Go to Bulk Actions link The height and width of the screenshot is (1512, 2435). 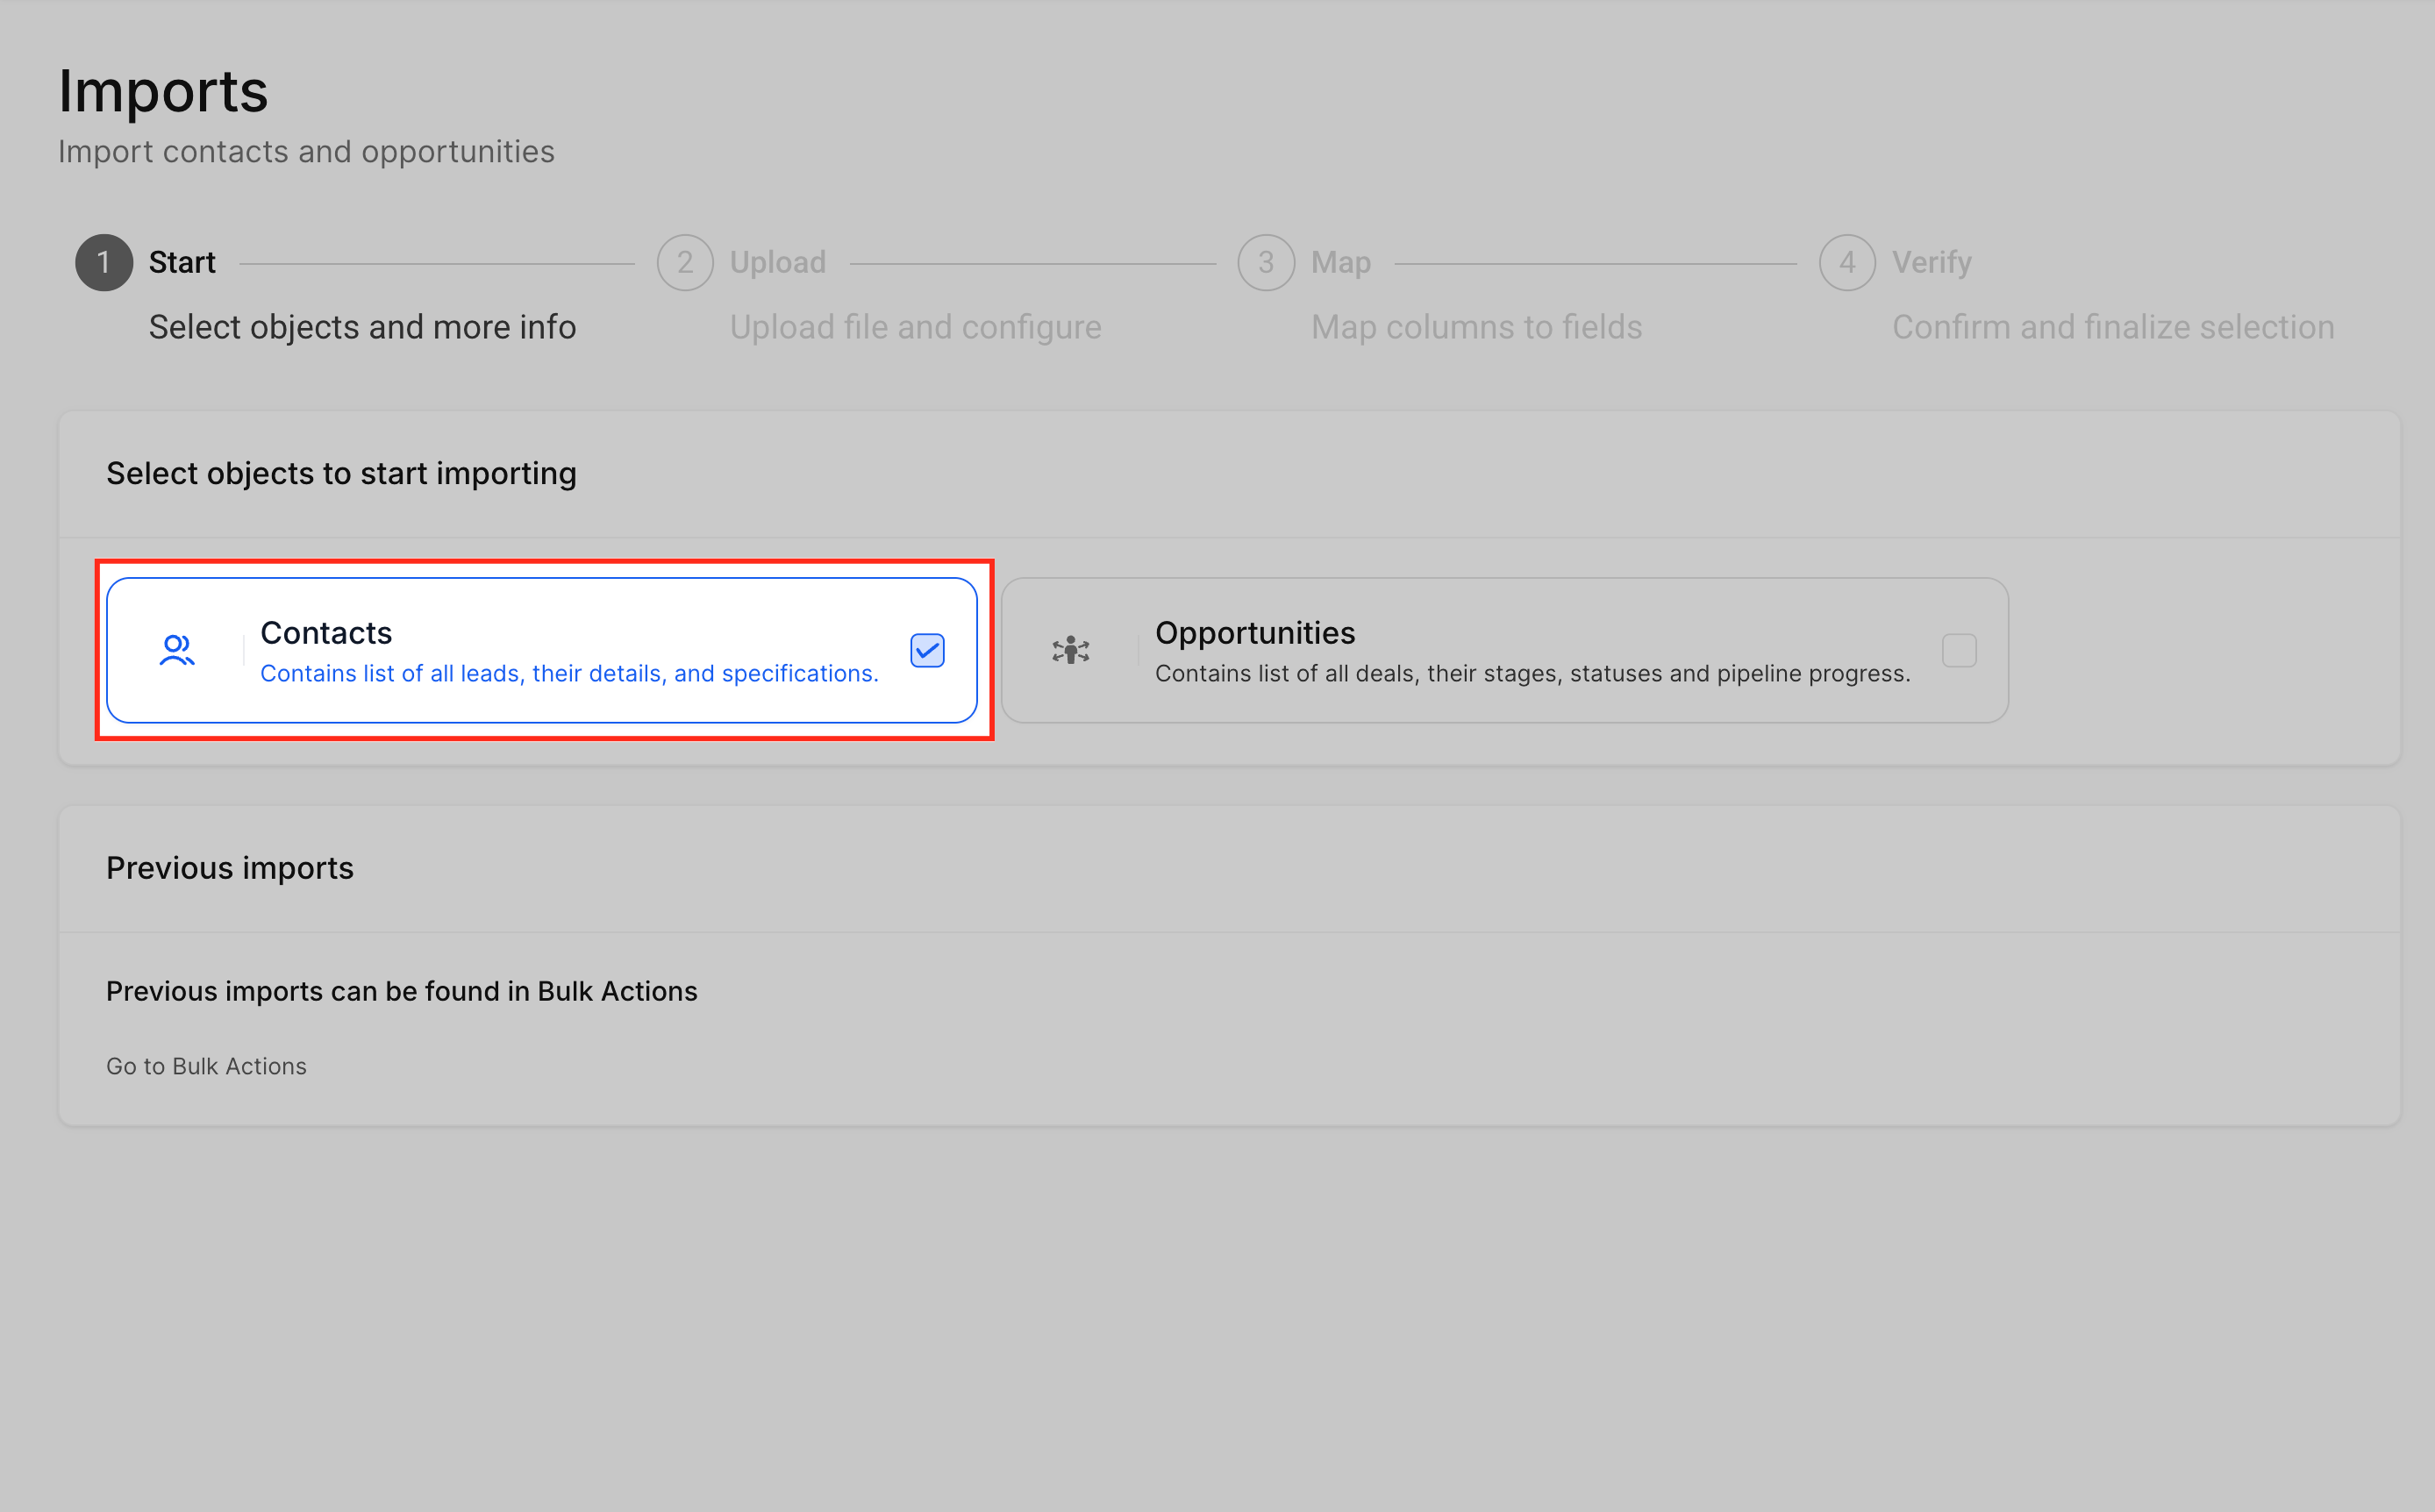(x=206, y=1066)
